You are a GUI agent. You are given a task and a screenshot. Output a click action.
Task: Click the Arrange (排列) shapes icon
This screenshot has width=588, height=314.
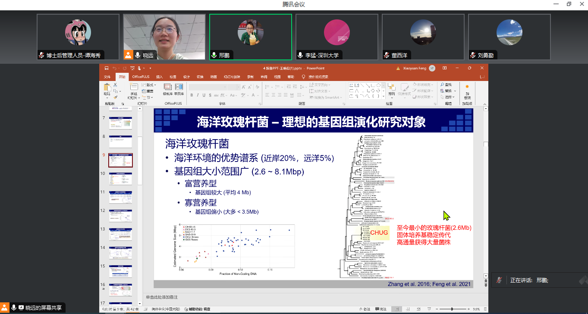(391, 89)
